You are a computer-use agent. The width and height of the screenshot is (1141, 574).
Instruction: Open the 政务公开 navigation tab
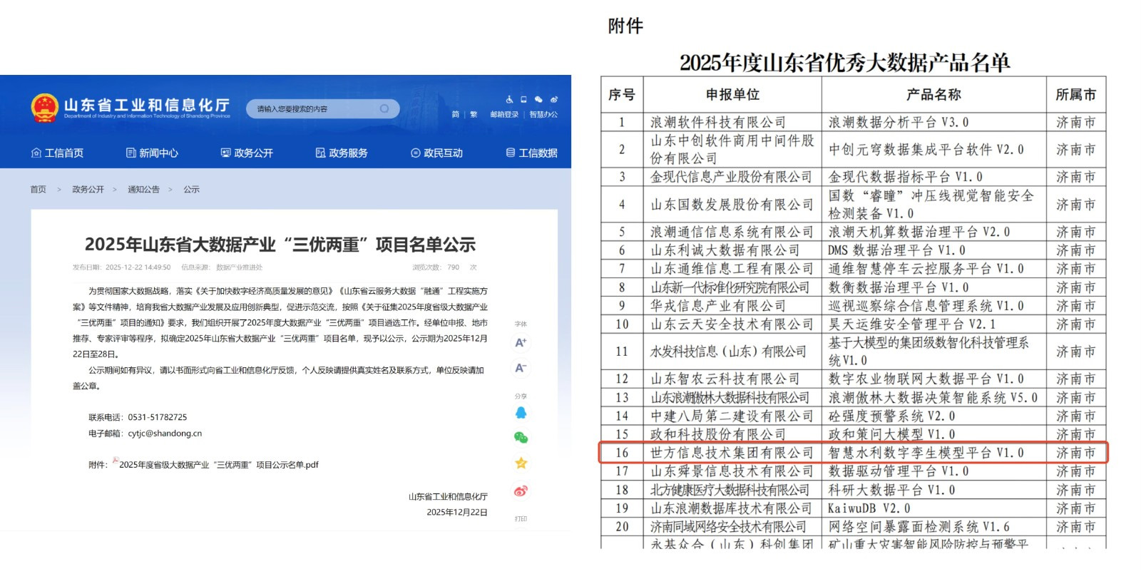click(247, 153)
